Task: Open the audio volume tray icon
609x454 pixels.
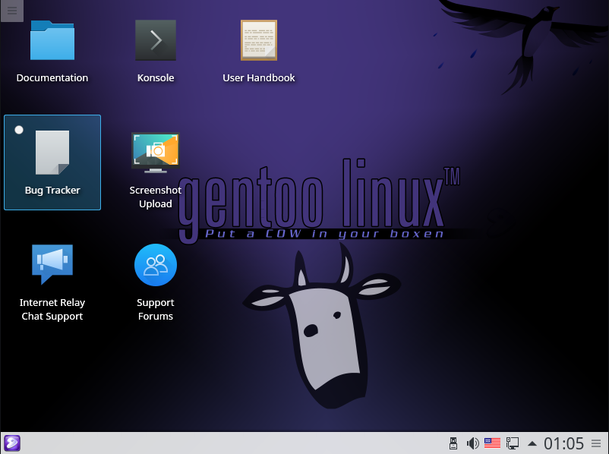Action: tap(472, 443)
